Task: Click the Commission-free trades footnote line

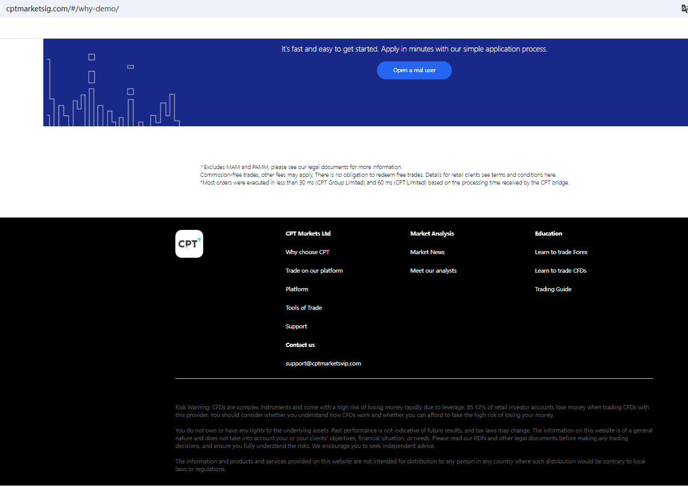Action: [x=378, y=175]
